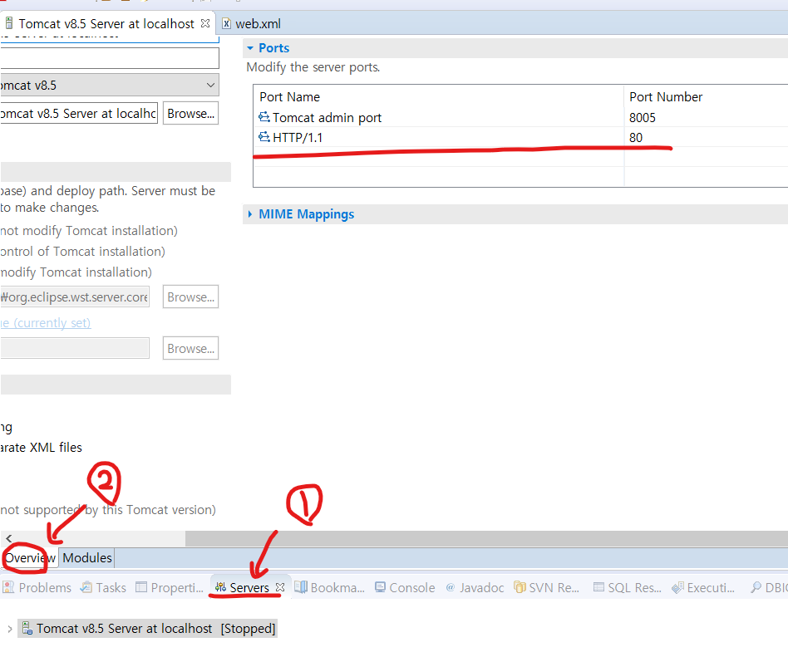This screenshot has height=652, width=788.
Task: Click Browse next to server path field
Action: pyautogui.click(x=190, y=297)
